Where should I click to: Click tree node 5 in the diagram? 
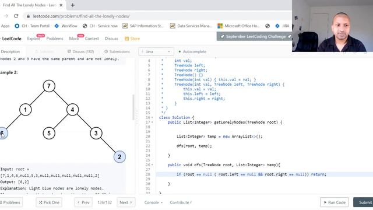tap(49, 133)
